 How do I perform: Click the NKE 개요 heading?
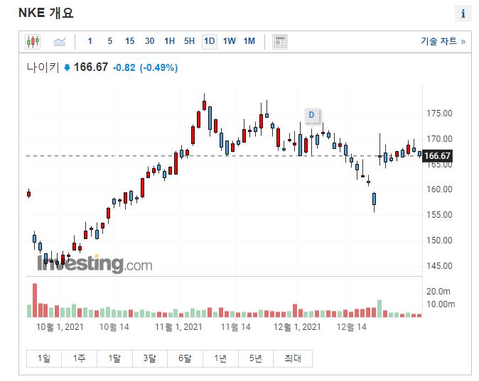click(x=45, y=13)
